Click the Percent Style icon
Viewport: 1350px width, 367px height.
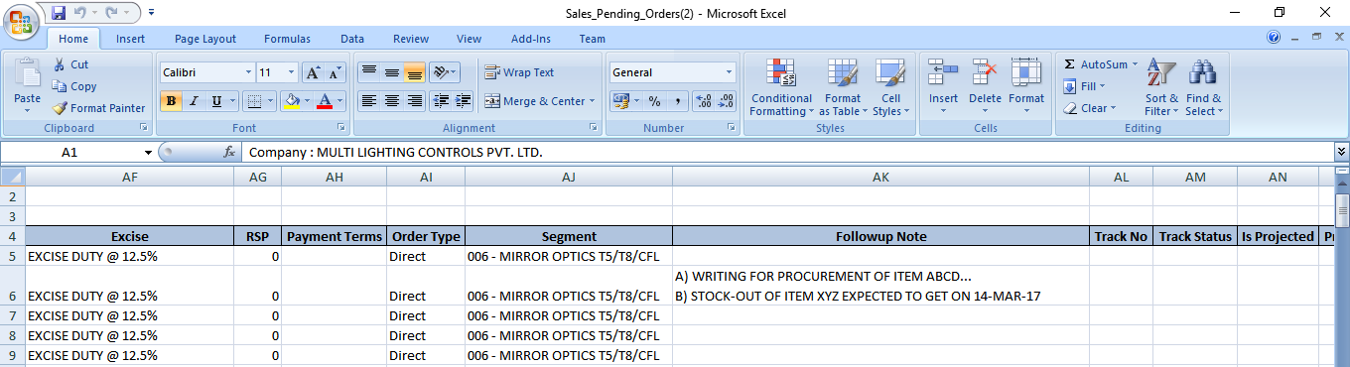(x=654, y=101)
